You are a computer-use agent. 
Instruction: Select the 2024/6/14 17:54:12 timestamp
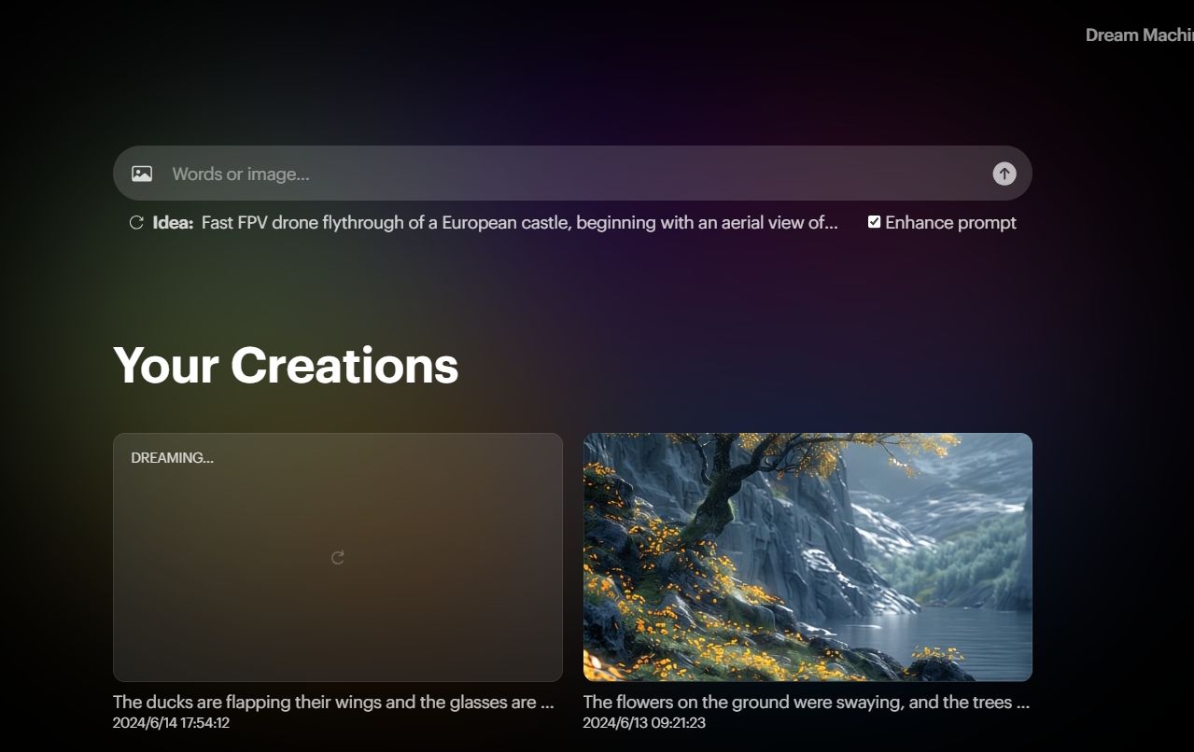click(171, 723)
